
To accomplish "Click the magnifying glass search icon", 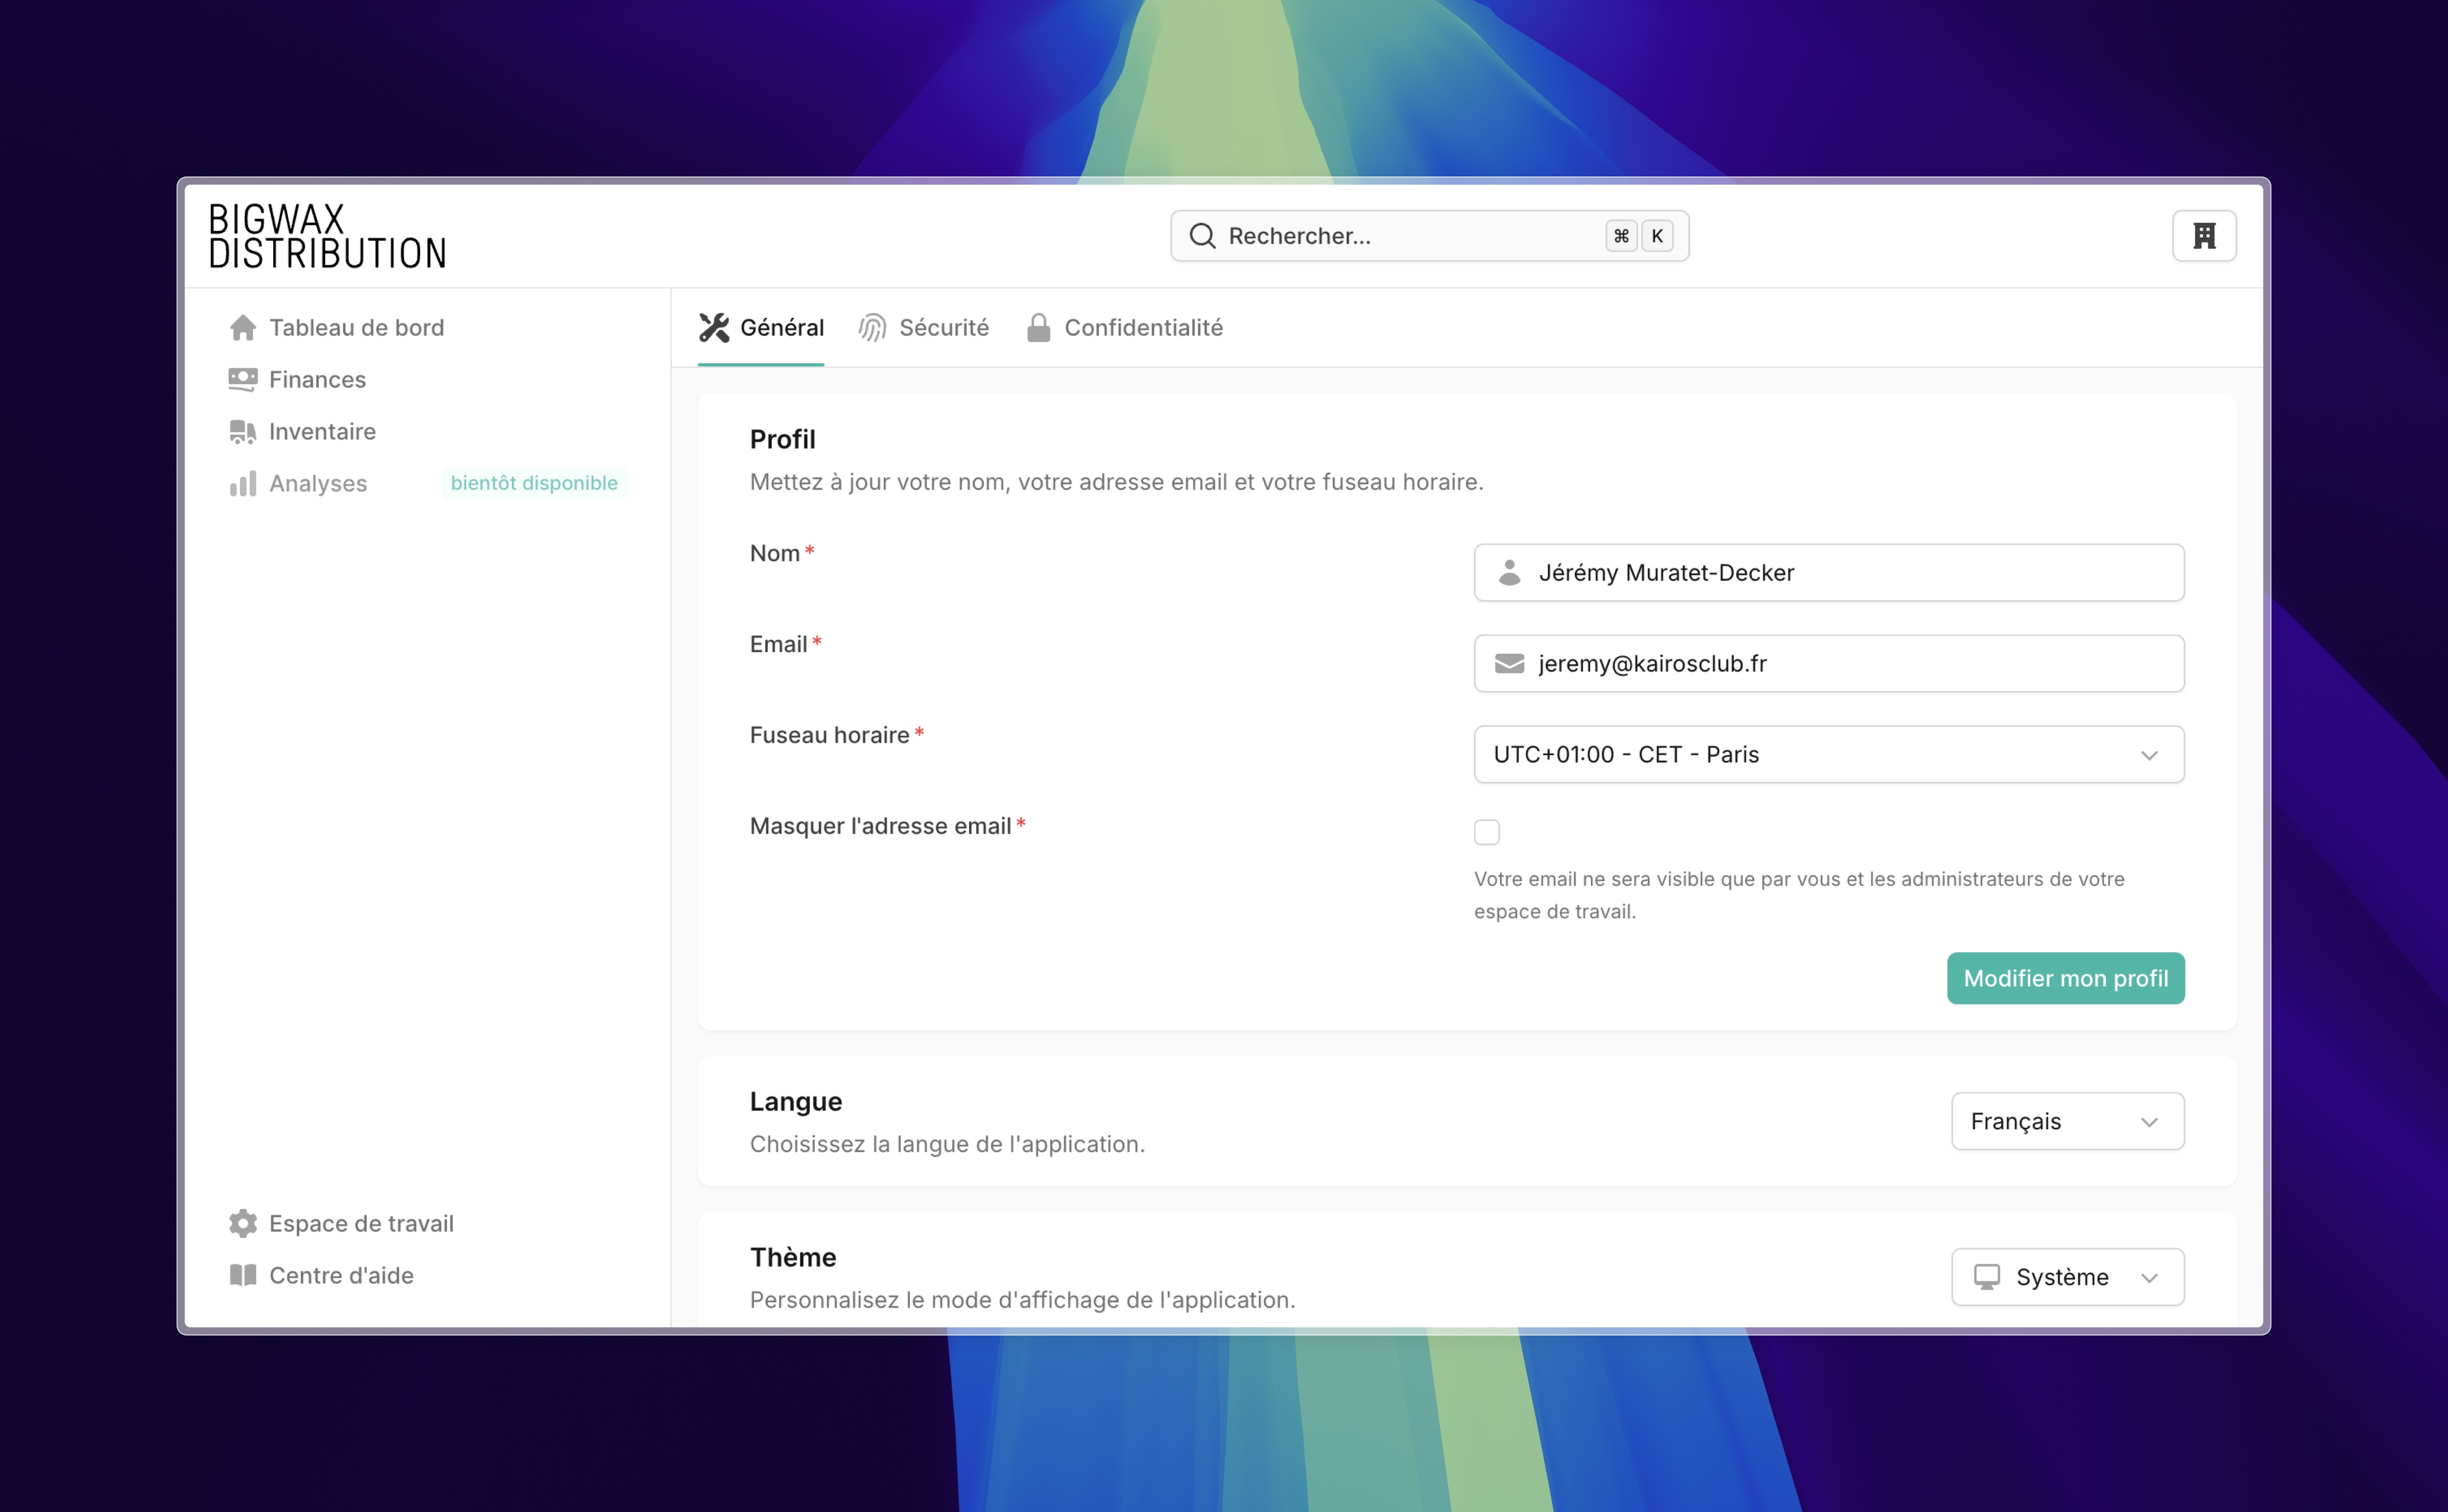I will pyautogui.click(x=1201, y=236).
